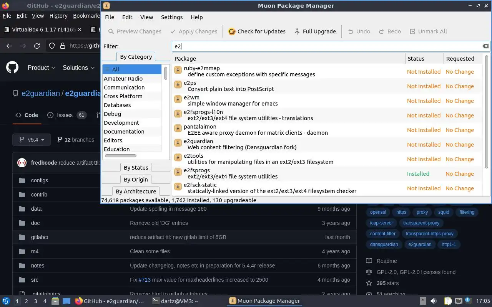Sort by the Requested column header
This screenshot has width=492, height=307.
point(462,59)
